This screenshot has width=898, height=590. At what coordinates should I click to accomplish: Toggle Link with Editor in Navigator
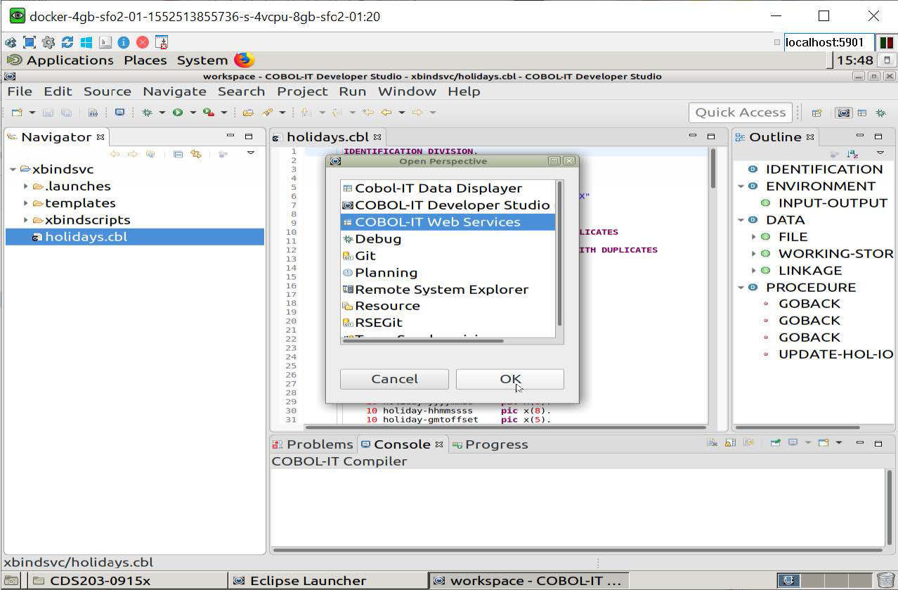click(196, 154)
